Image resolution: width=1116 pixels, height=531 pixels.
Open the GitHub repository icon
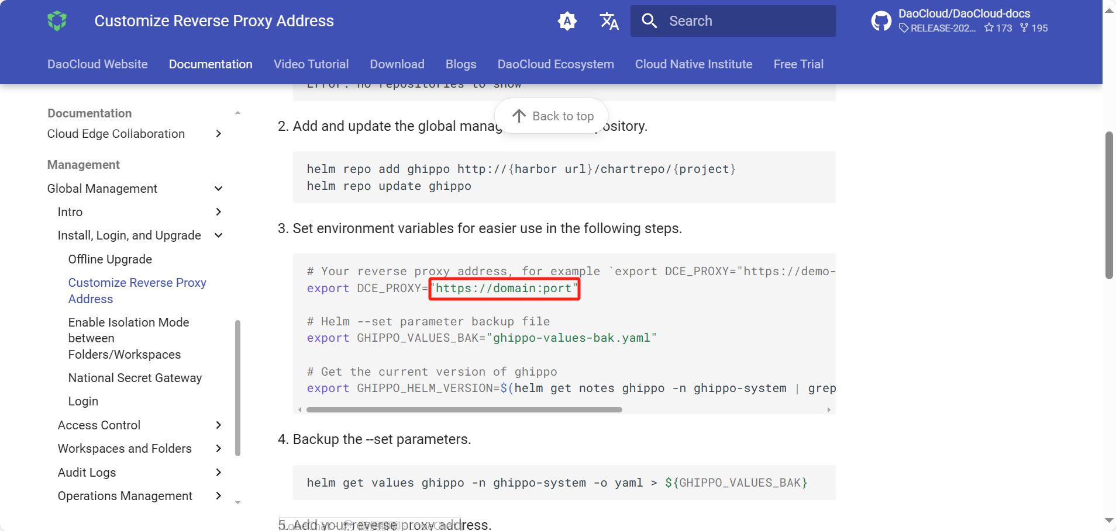[881, 21]
